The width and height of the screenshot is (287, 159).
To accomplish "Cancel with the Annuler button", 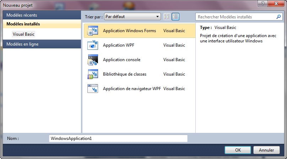I will tap(266, 150).
